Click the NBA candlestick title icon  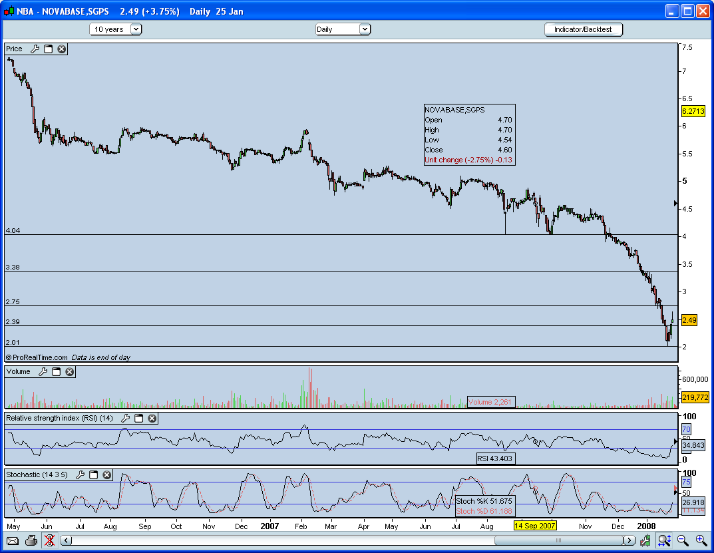click(x=9, y=11)
